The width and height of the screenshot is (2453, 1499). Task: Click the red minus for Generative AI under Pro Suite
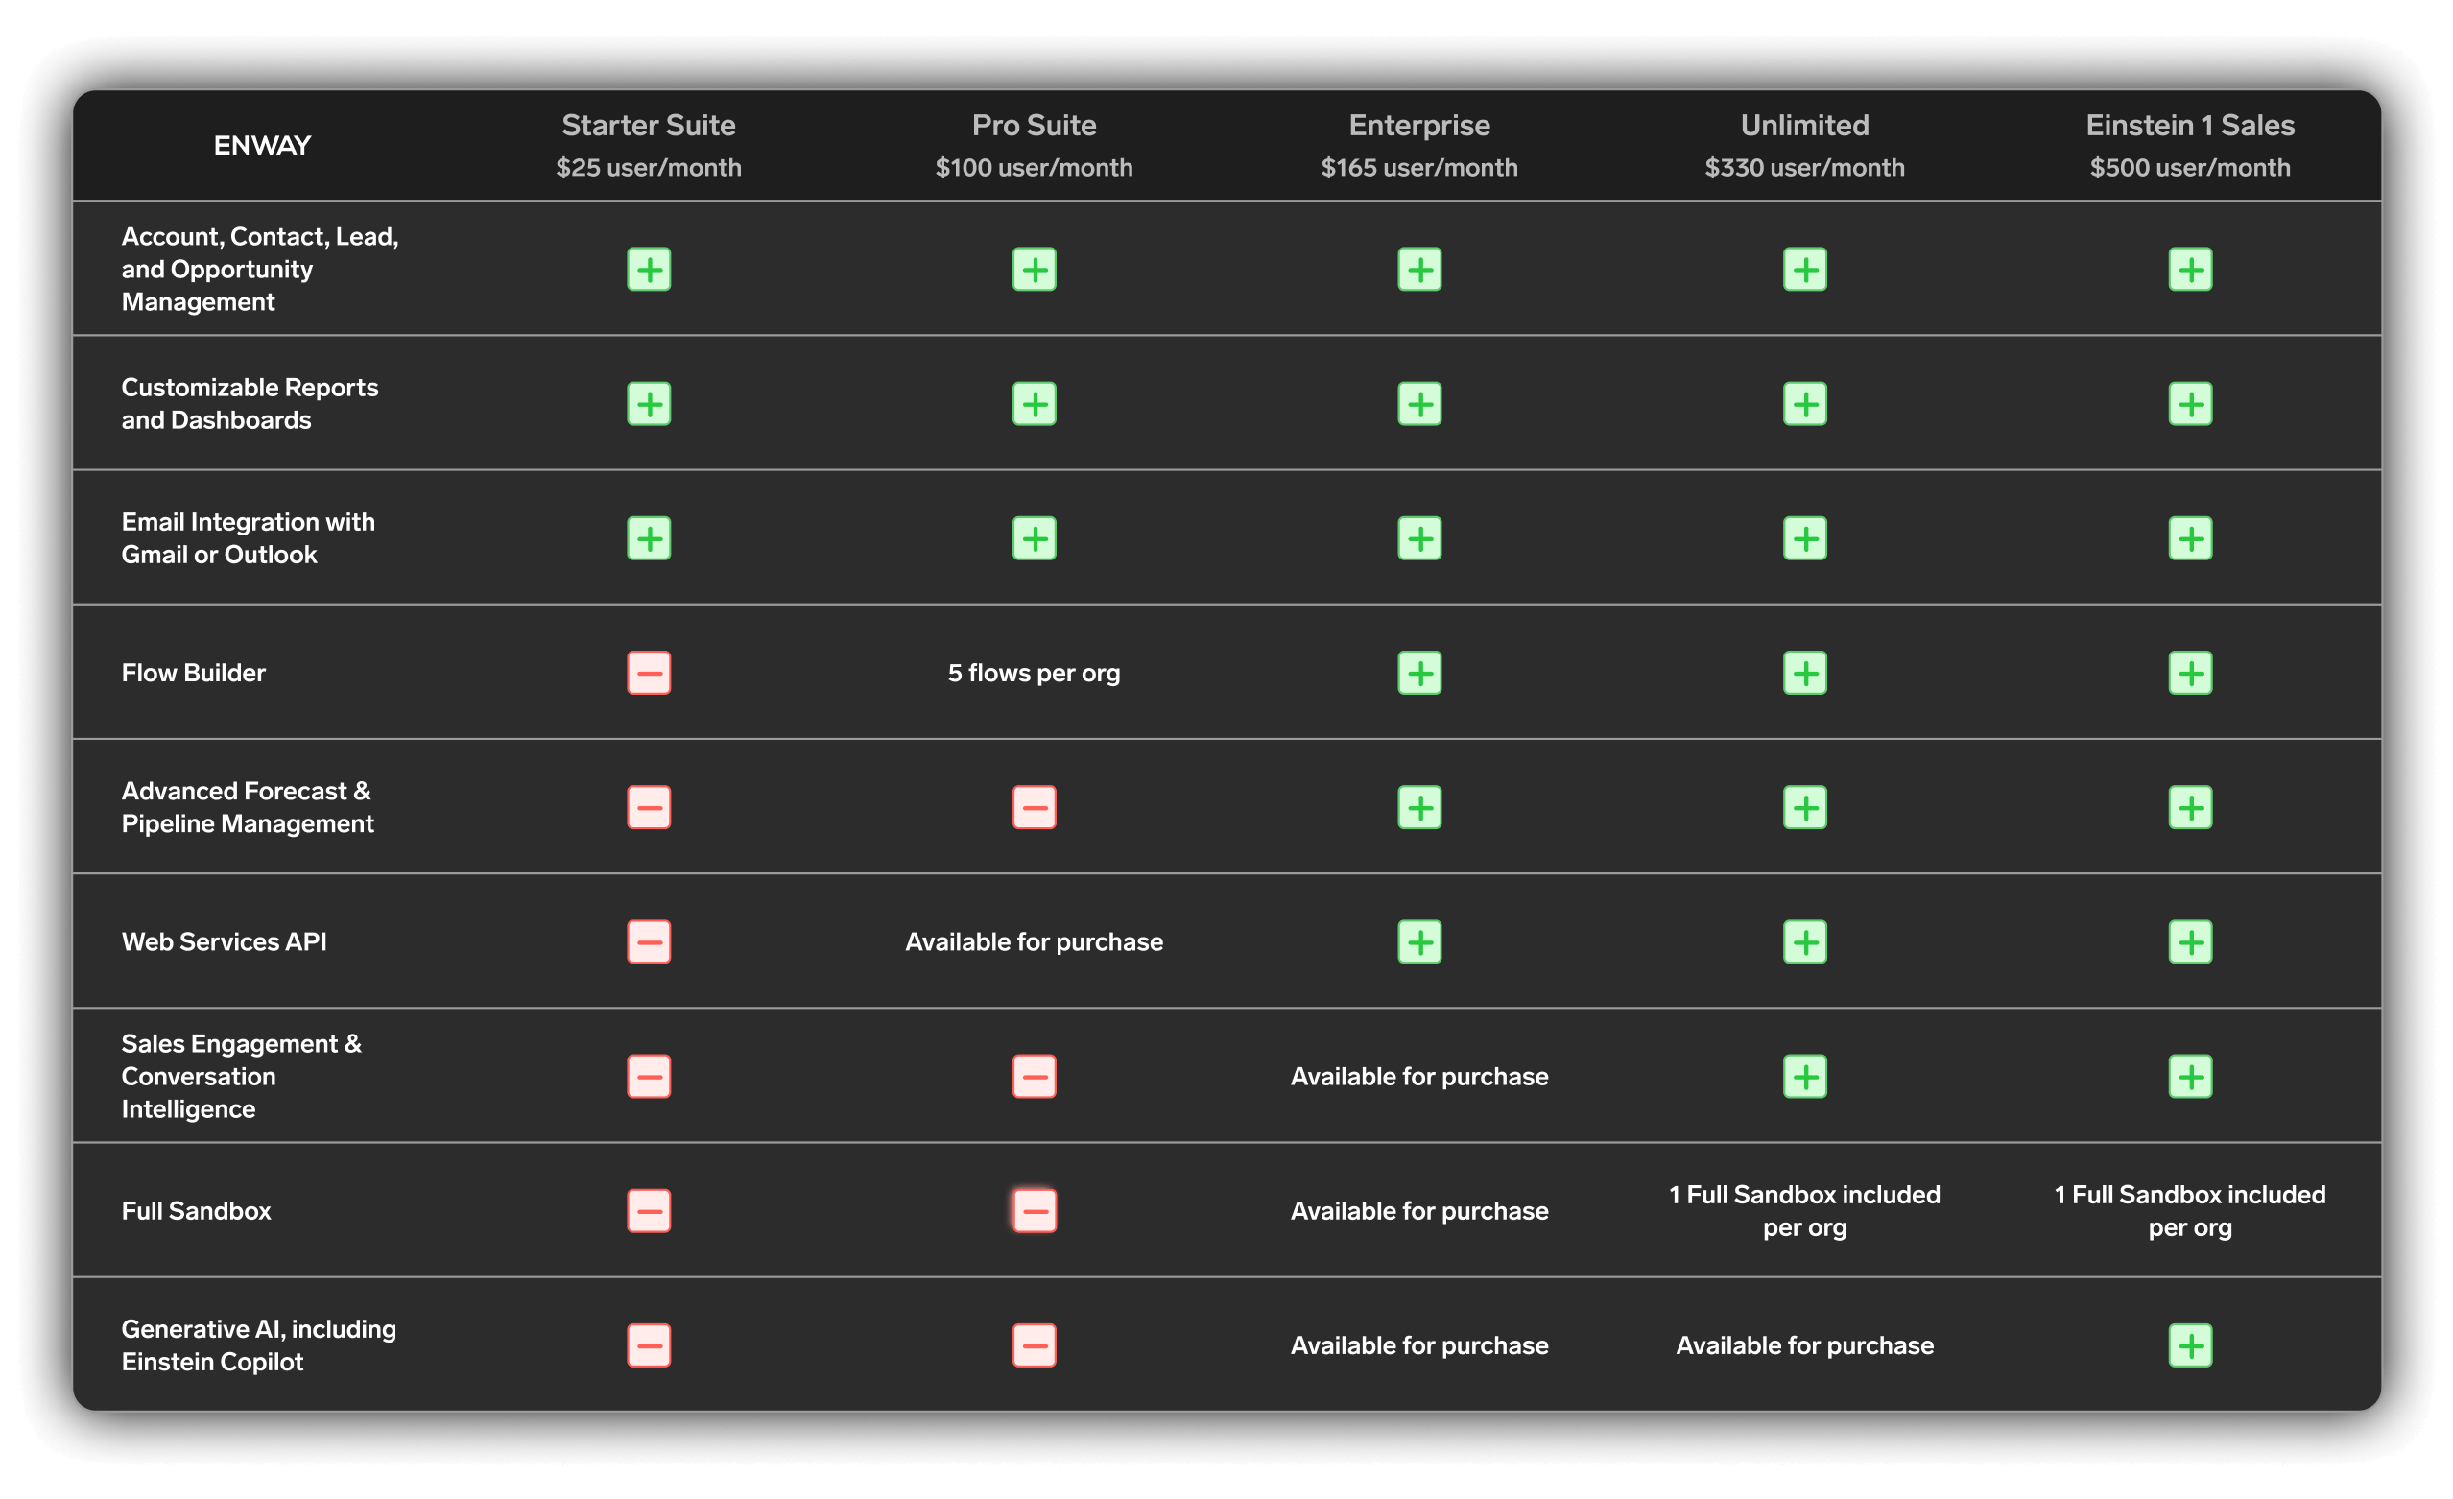[1035, 1344]
